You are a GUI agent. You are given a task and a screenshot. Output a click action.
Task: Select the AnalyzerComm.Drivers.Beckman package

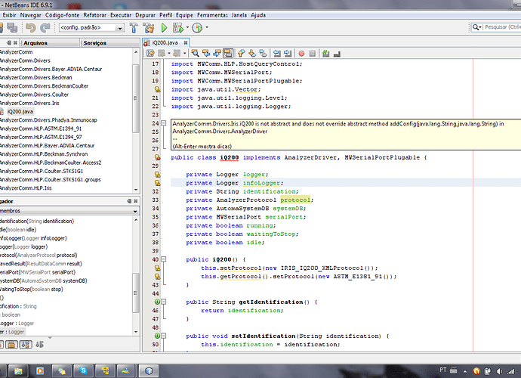point(36,78)
